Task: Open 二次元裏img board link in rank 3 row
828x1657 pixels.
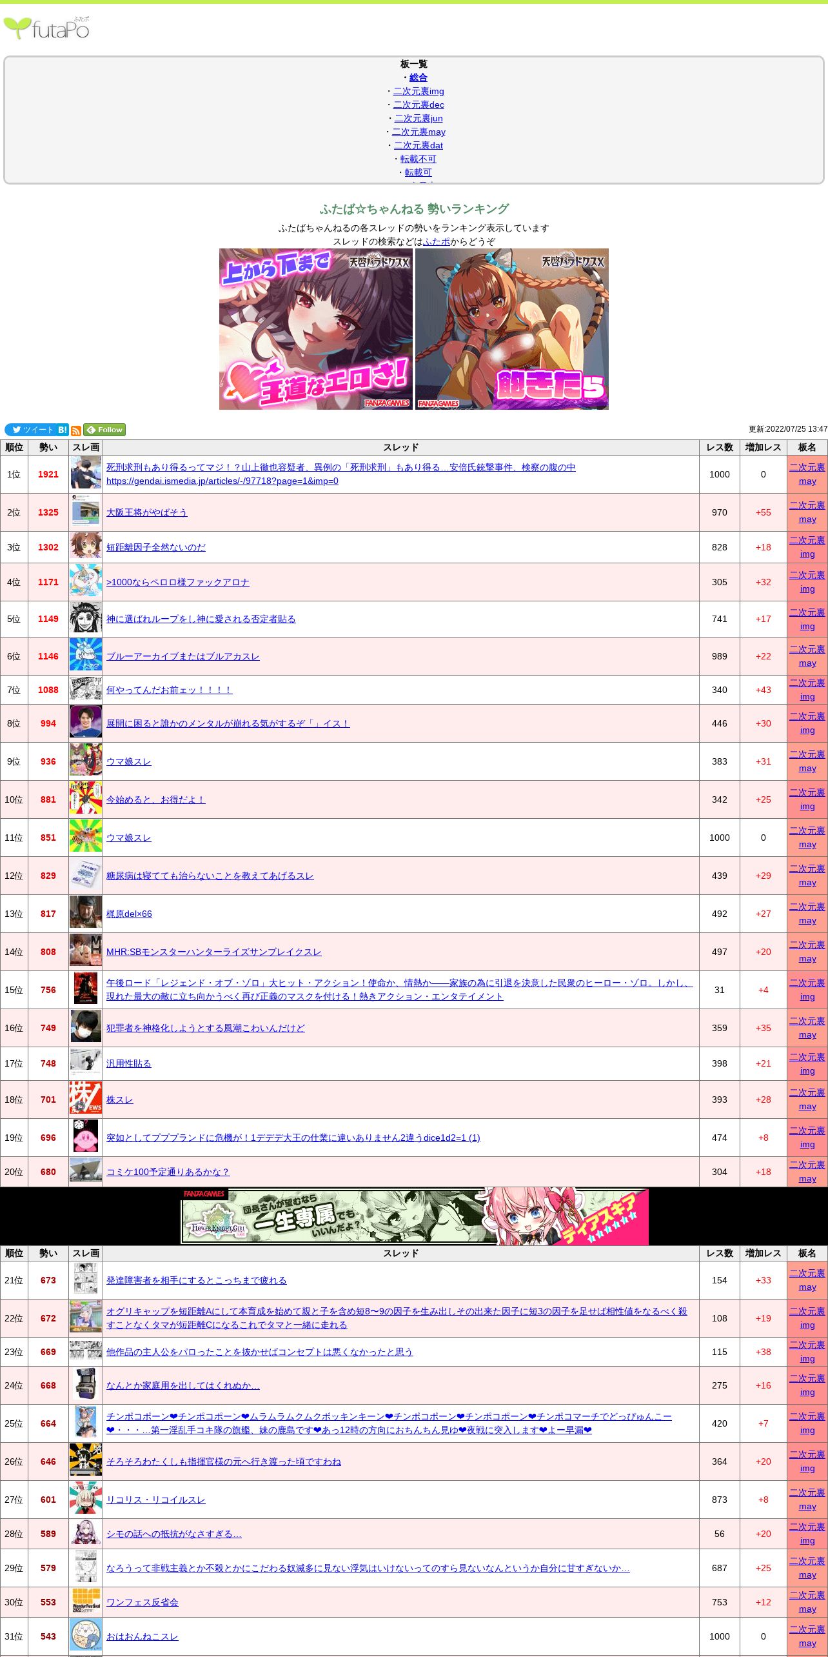Action: click(x=807, y=547)
